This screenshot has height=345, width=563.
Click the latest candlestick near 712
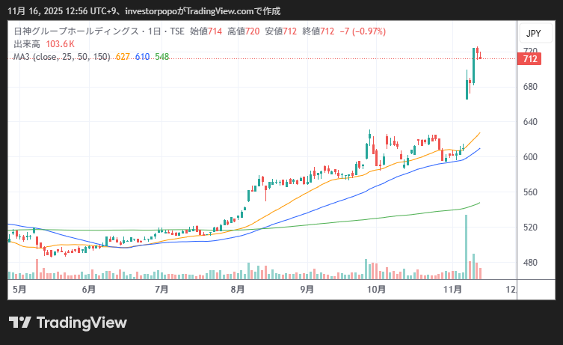click(480, 54)
